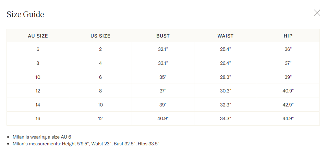Click the 34.3" waist measurement
The image size is (326, 159).
(226, 118)
